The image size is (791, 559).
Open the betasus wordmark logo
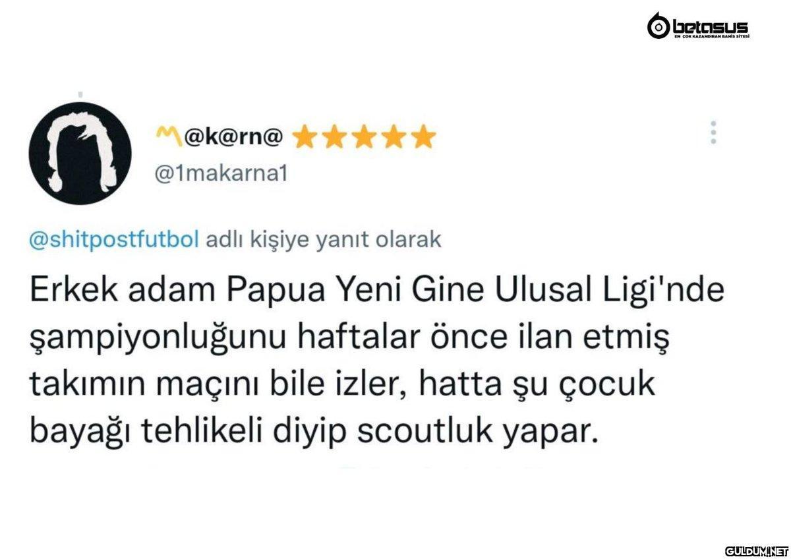[x=711, y=26]
